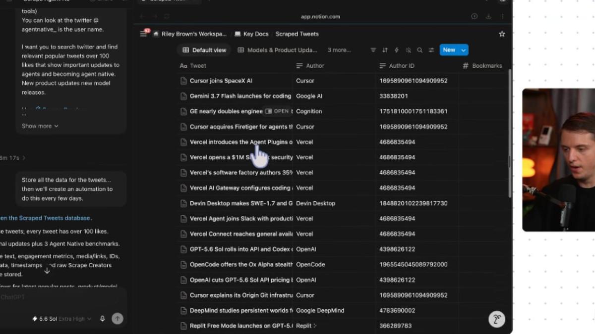Switch to Models & Product Upda... view tab
The width and height of the screenshot is (595, 334).
pos(277,50)
